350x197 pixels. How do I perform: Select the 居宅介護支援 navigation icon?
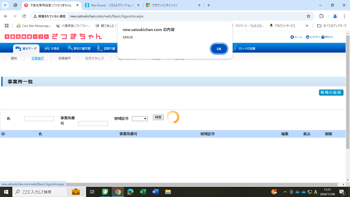point(70,48)
